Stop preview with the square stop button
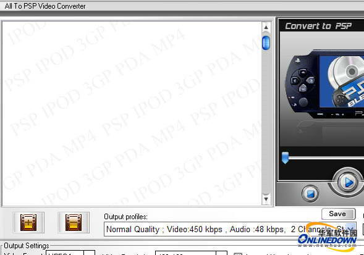Viewport: 364px width, 255px height. coord(311,193)
